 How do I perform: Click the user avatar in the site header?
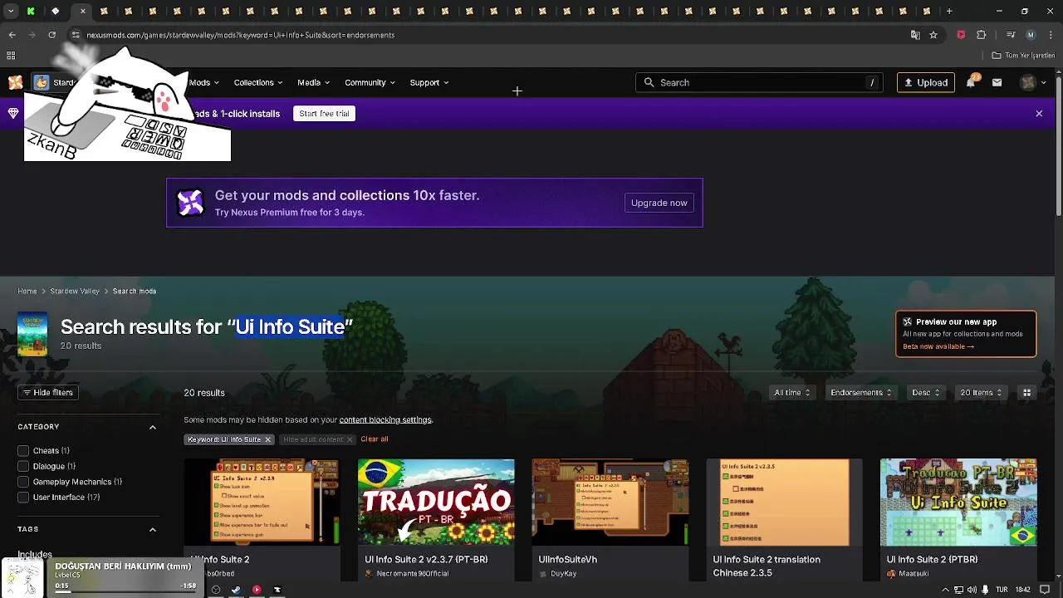[1028, 82]
